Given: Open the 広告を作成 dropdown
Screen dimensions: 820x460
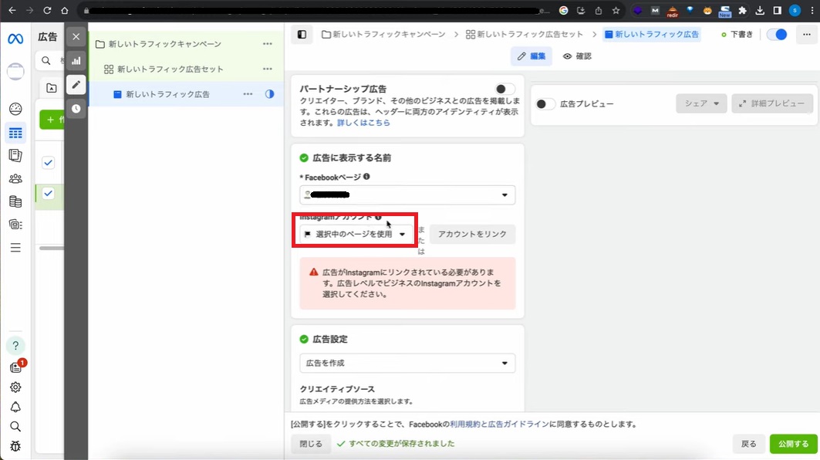Looking at the screenshot, I should click(x=407, y=363).
